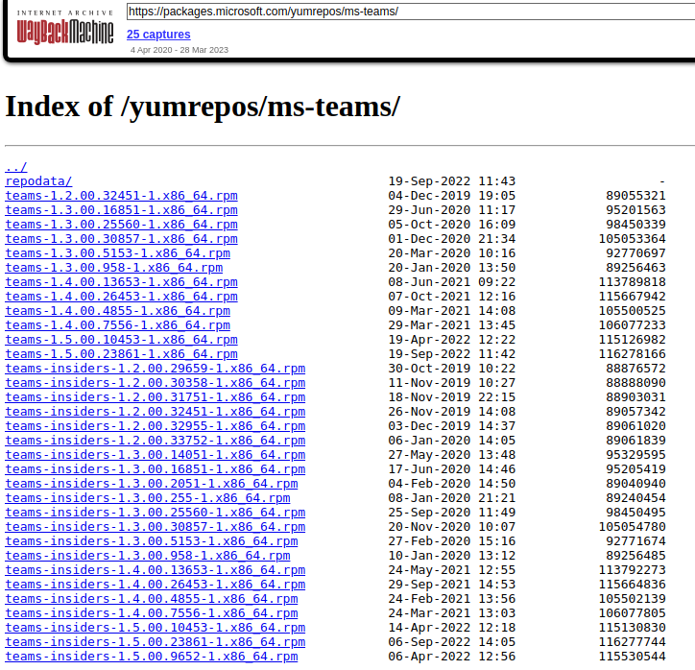The width and height of the screenshot is (695, 670).
Task: Download teams-insiders-1.2.00.29659-1.x86_64.rpm
Action: click(x=156, y=369)
